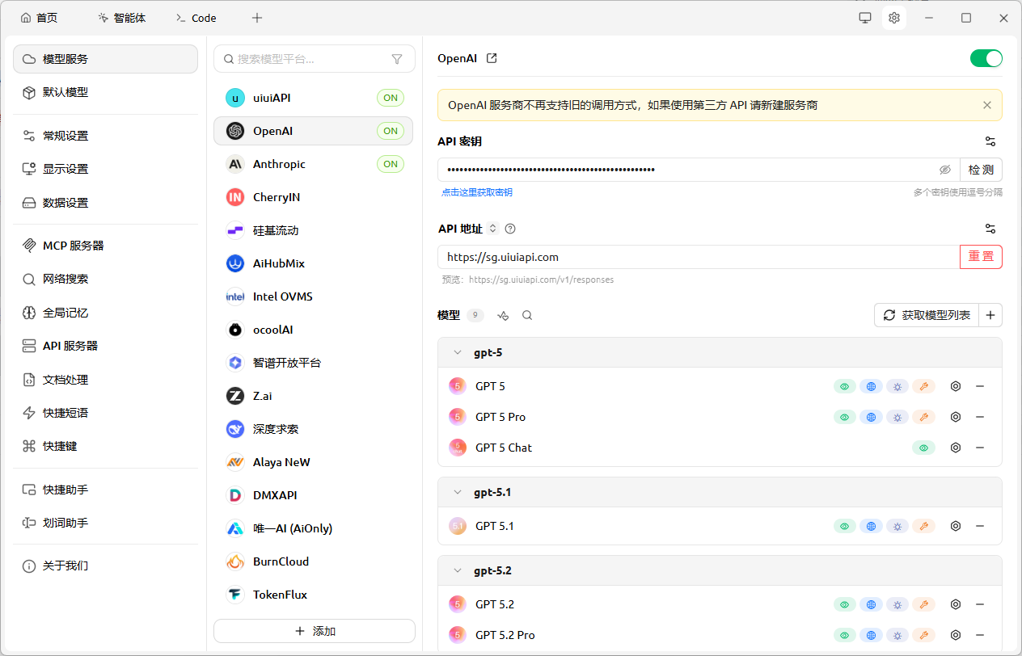Click the plus icon to add model
Screen dimensions: 1022x656
pyautogui.click(x=990, y=315)
